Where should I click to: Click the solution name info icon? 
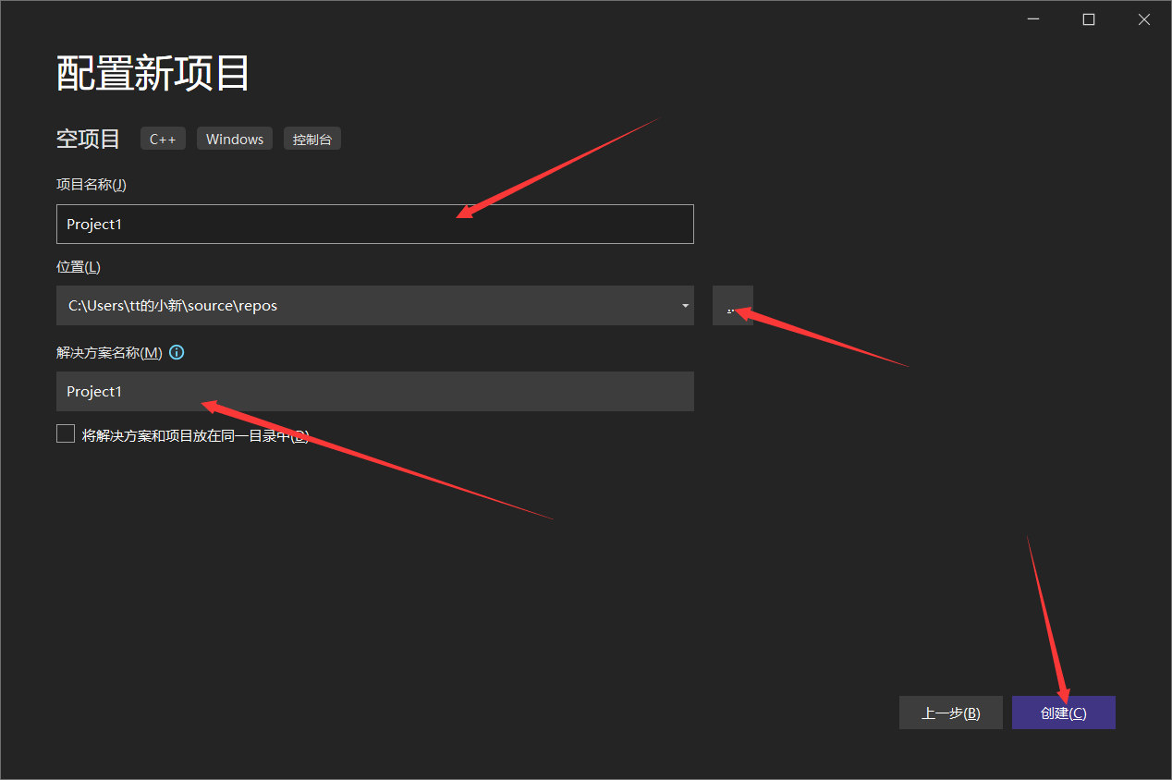coord(177,352)
